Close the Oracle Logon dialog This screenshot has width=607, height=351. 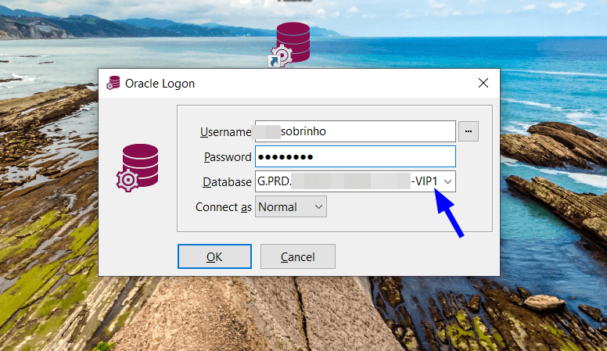click(483, 83)
